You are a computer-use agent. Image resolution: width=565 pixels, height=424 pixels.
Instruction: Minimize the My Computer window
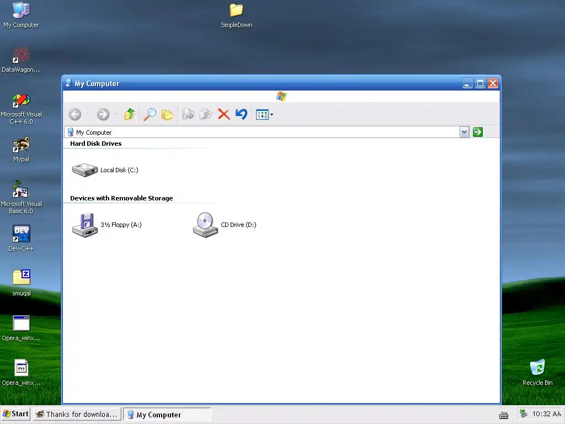(467, 84)
